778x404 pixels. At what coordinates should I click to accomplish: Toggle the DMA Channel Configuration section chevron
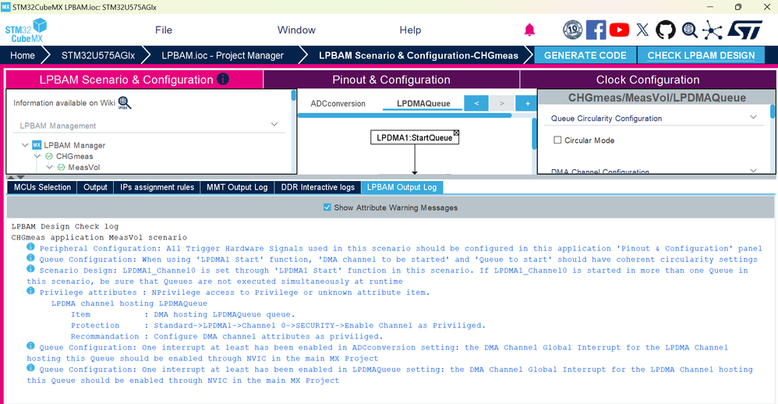(753, 171)
